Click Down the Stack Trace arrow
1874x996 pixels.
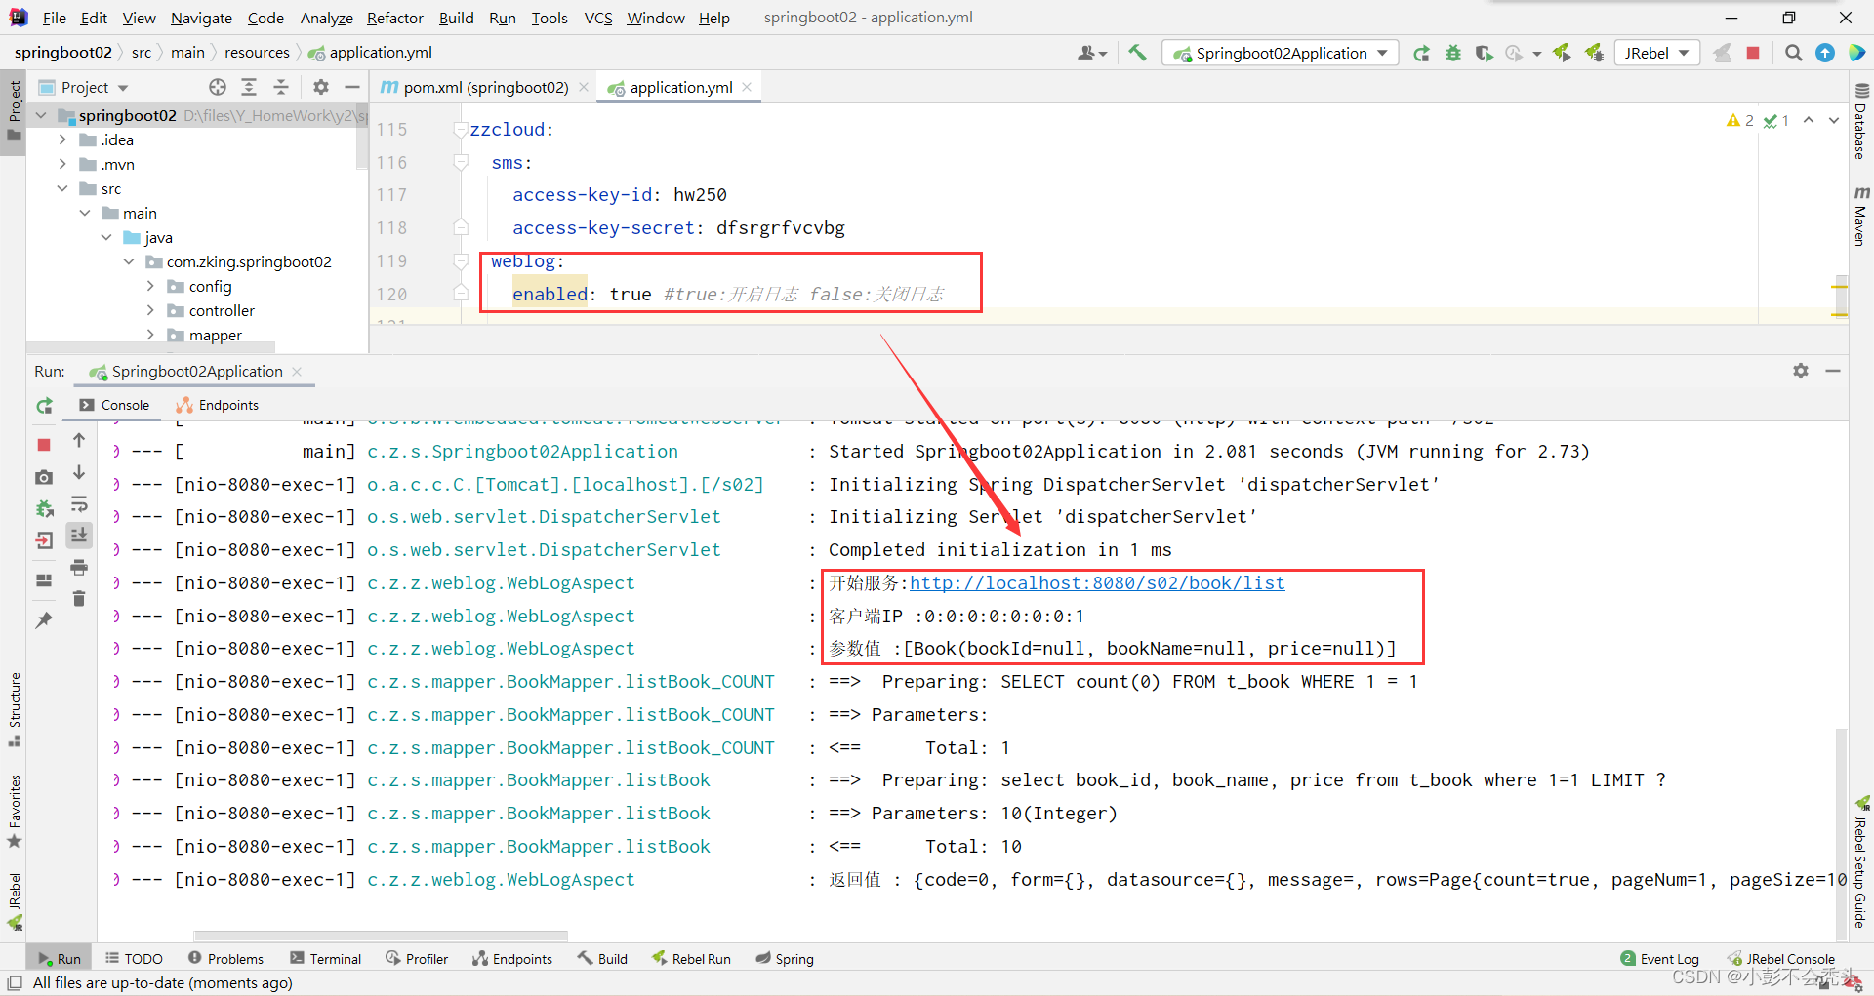point(79,472)
